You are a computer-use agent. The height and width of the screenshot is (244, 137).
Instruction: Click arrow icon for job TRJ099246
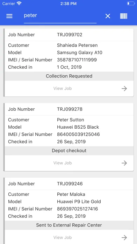(124, 238)
